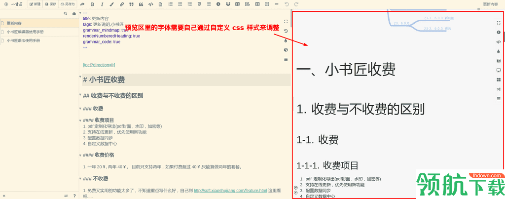The height and width of the screenshot is (199, 505).
Task: Click the editor theme droplet icon
Action: 286,40
